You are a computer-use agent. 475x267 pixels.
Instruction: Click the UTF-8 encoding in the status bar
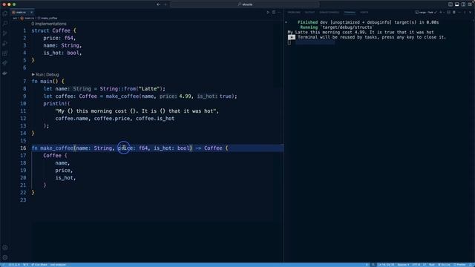(416, 265)
